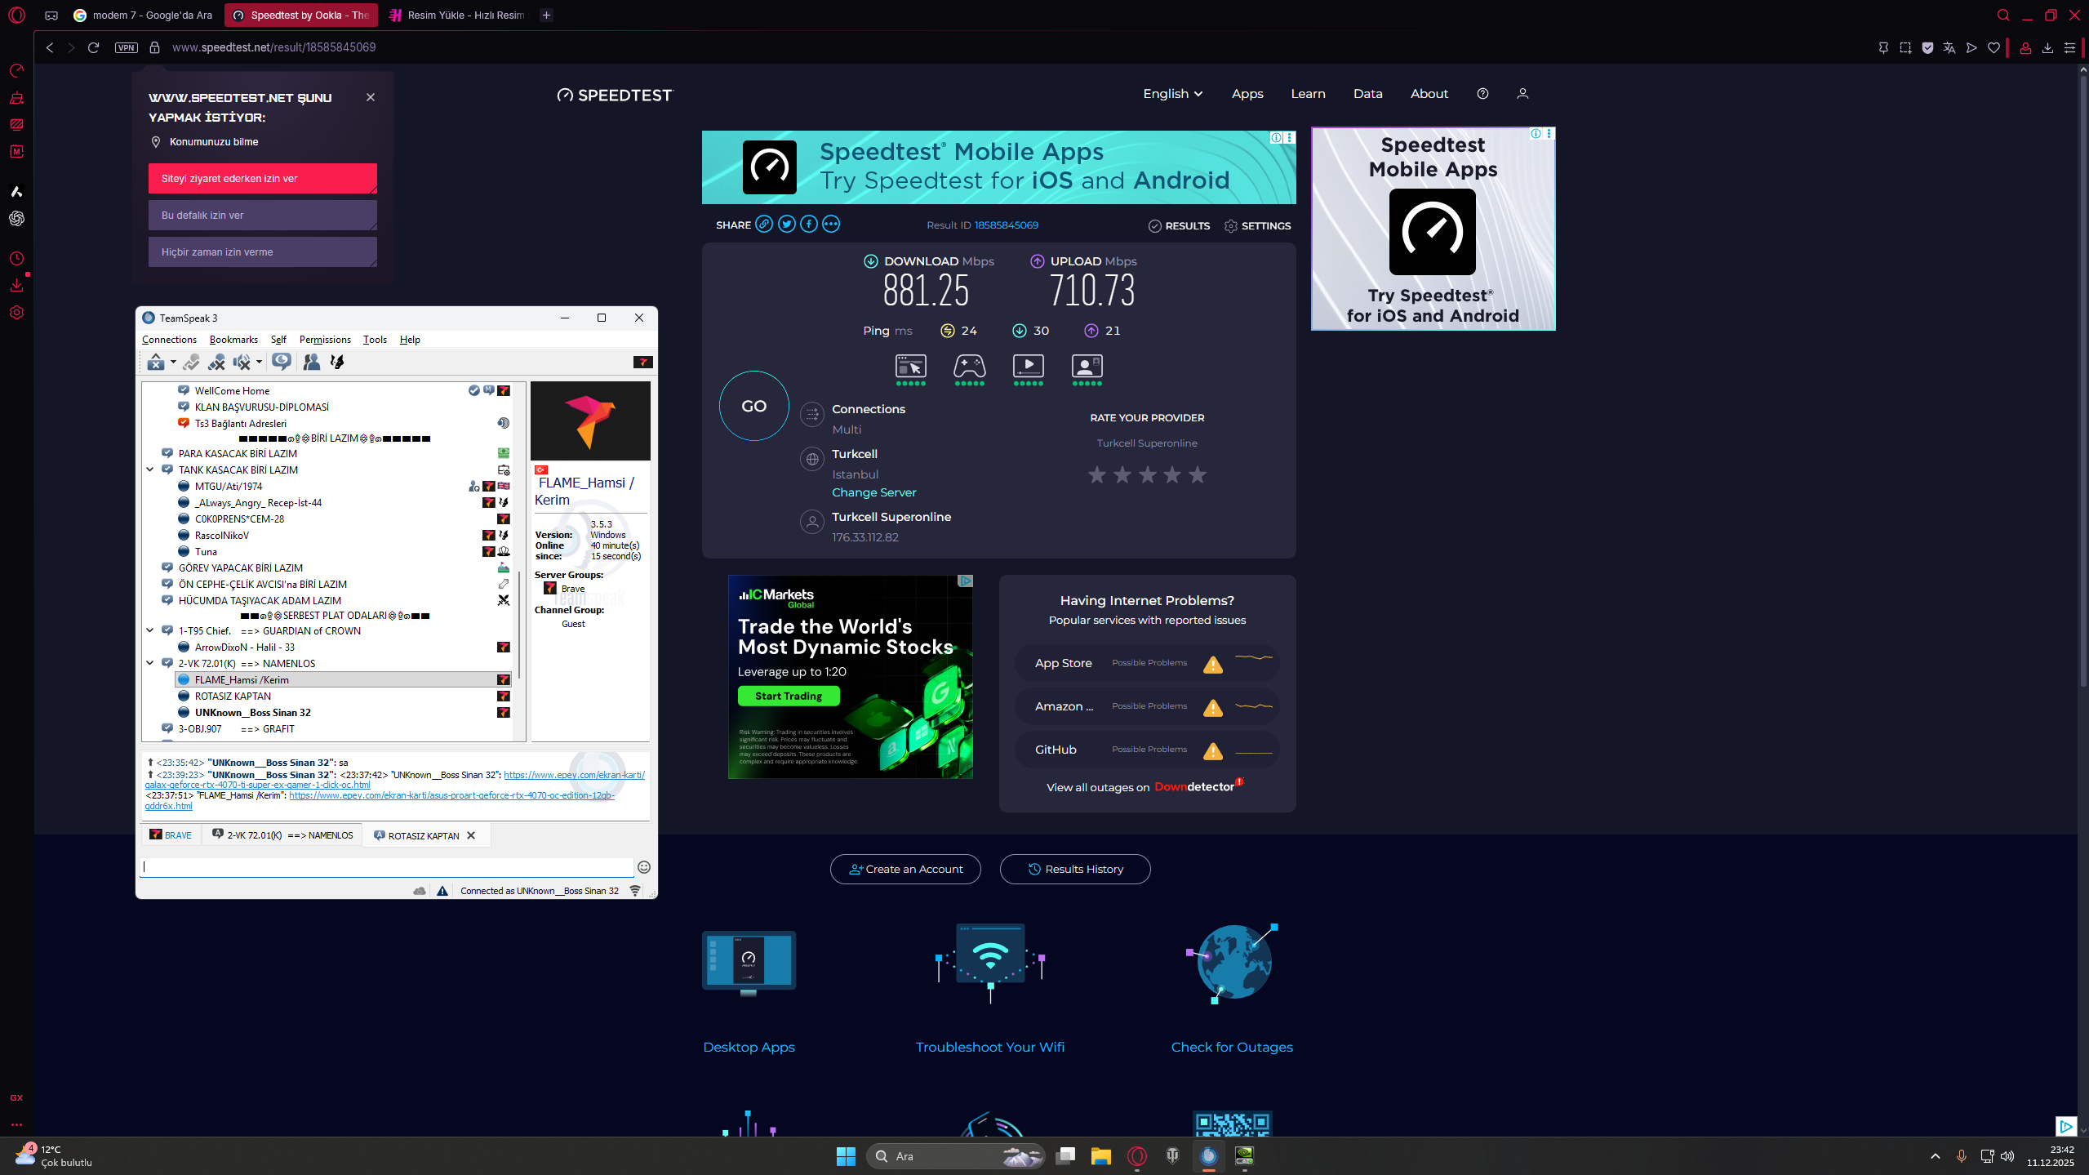Reload the Speedtest page
Screen dimensions: 2089x1175
(x=94, y=47)
